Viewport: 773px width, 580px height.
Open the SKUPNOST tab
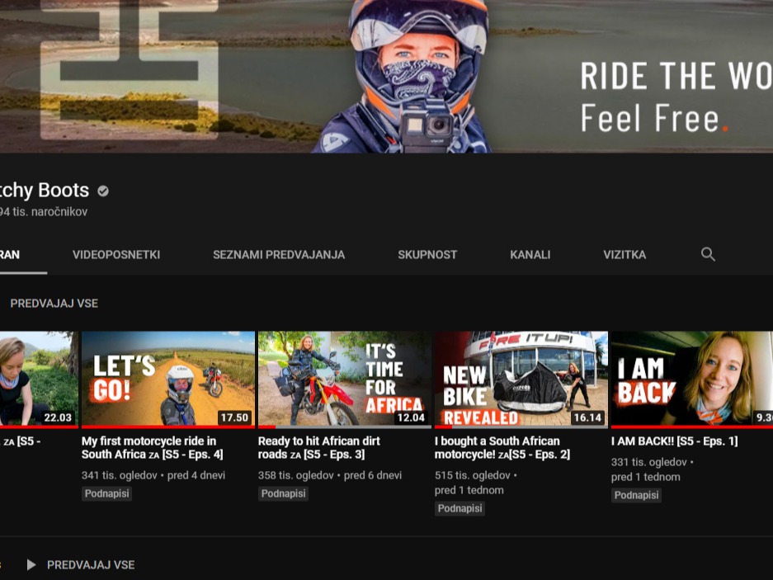pyautogui.click(x=427, y=255)
